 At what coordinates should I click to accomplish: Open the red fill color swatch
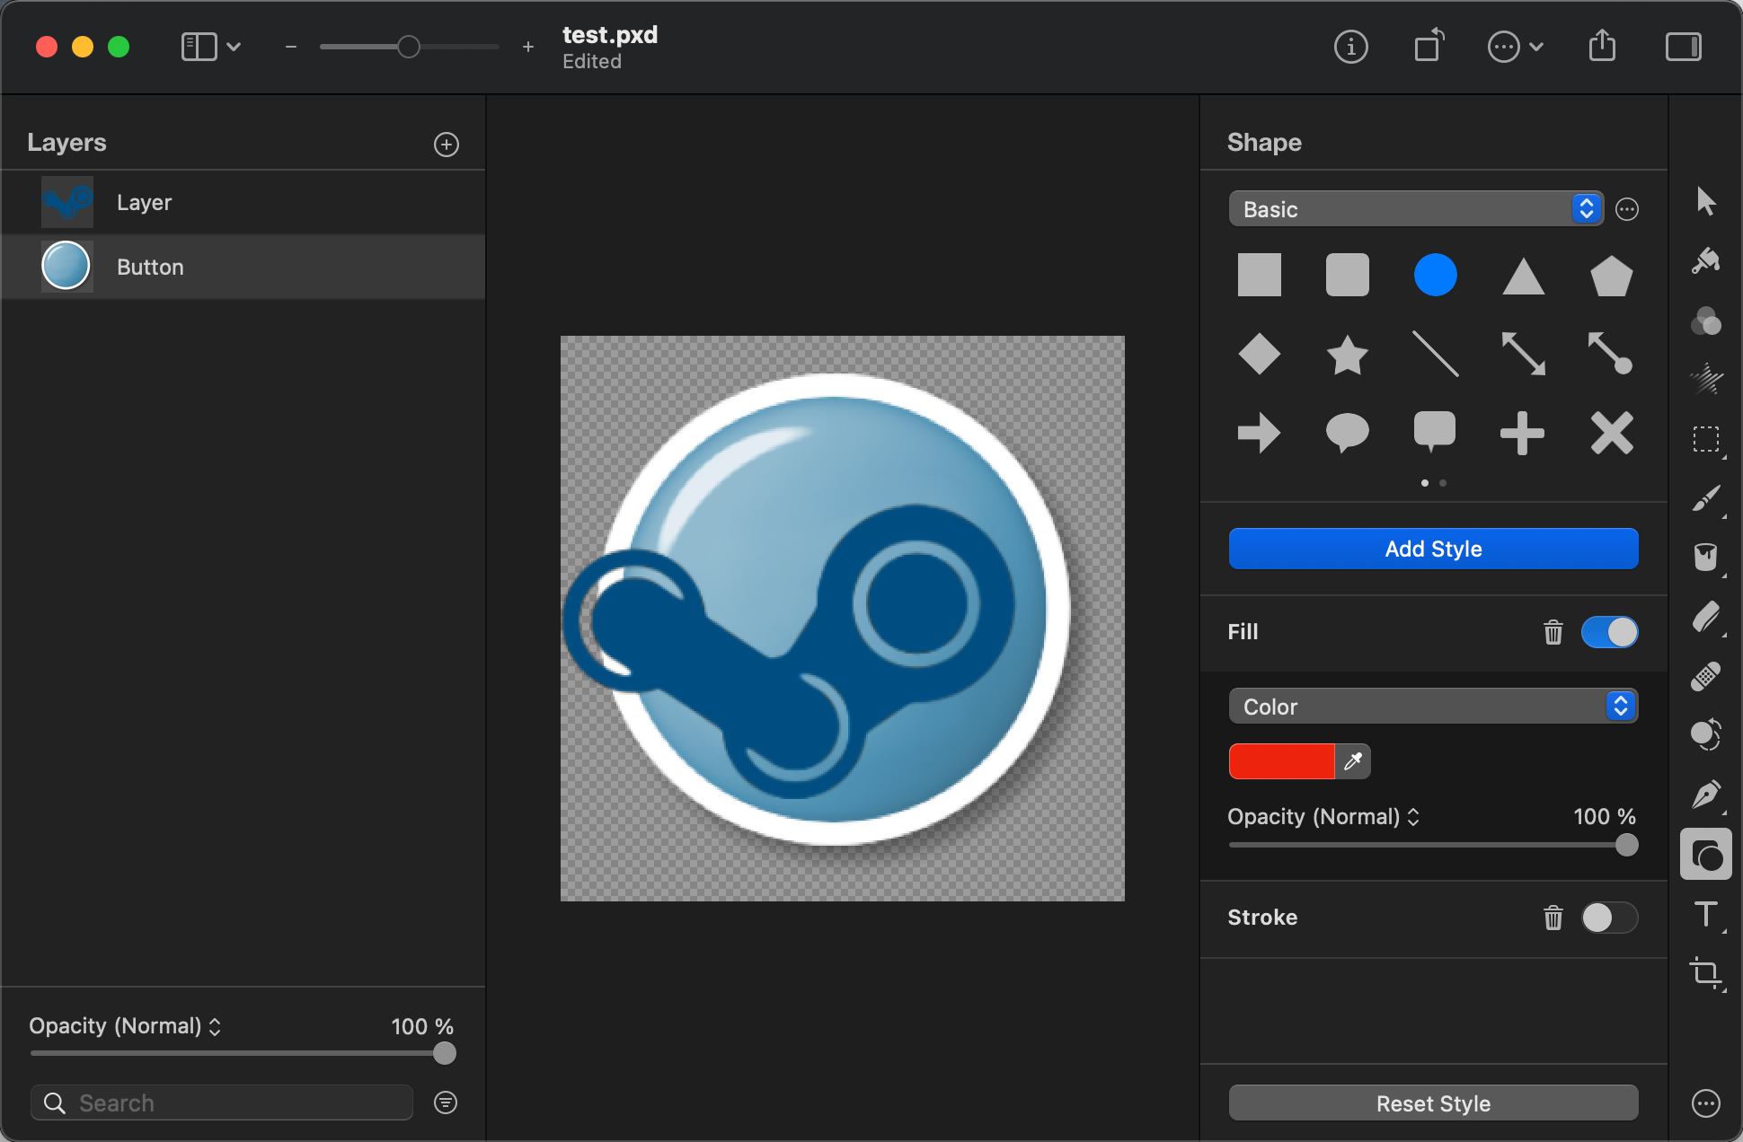(x=1281, y=761)
